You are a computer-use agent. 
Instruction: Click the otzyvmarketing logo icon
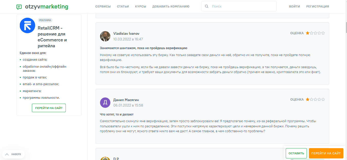point(19,7)
